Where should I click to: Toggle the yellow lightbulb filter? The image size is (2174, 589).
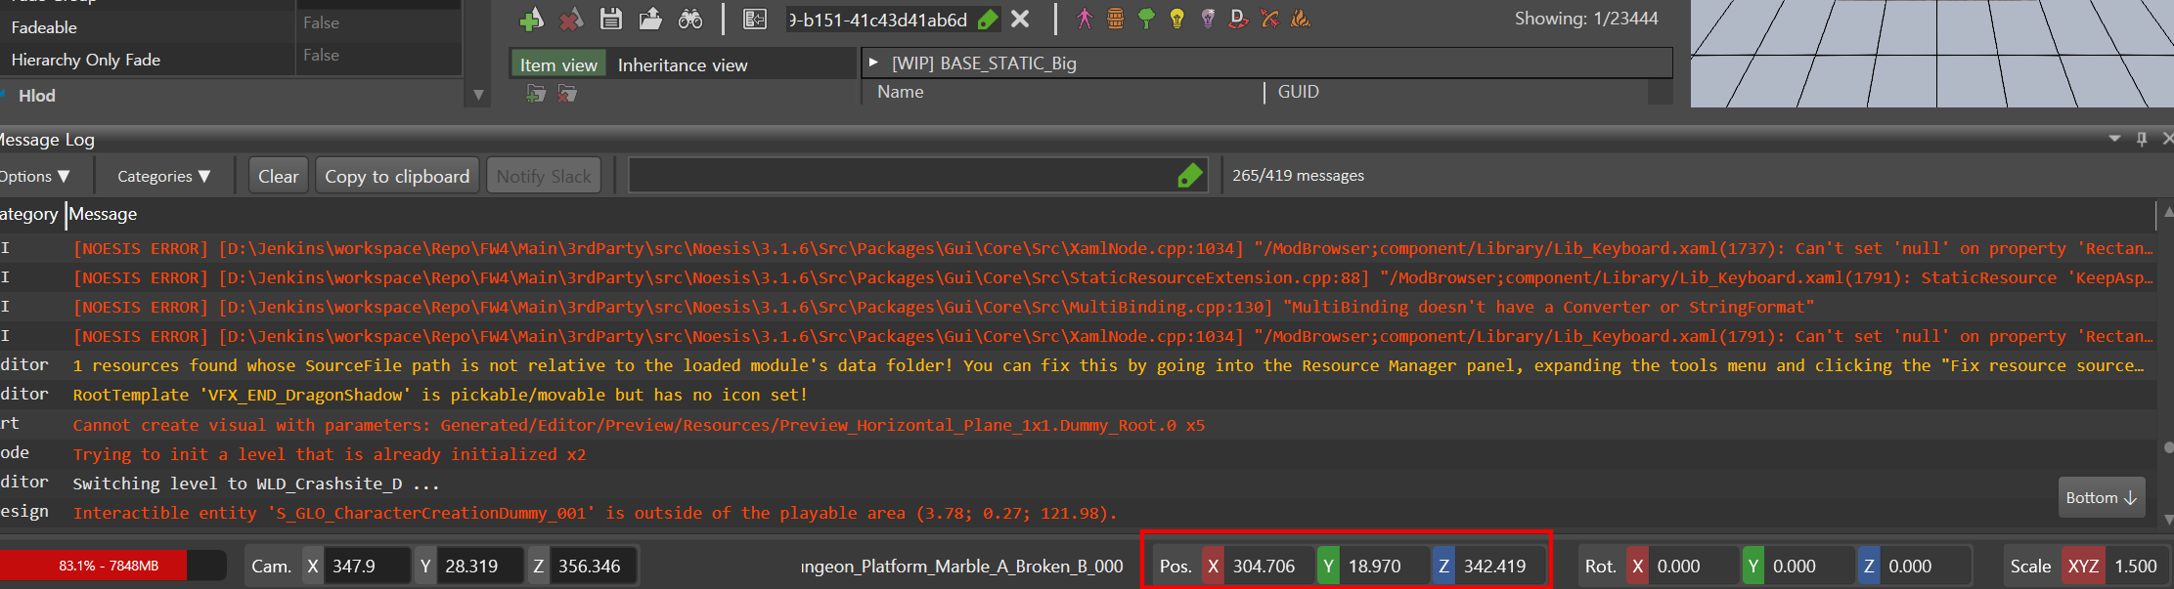click(1177, 19)
